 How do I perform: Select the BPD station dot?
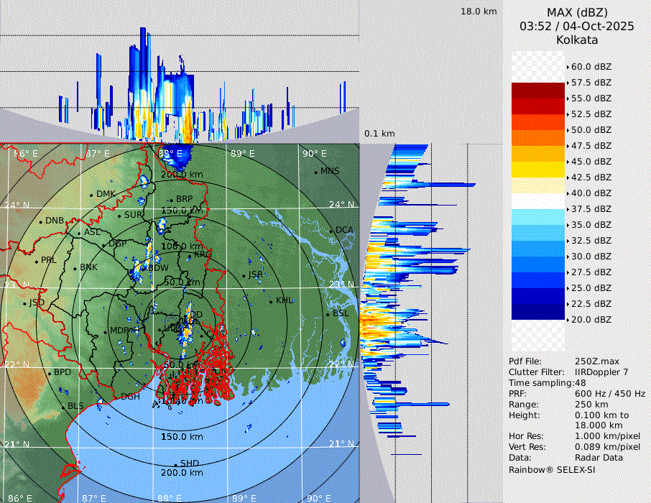(50, 373)
